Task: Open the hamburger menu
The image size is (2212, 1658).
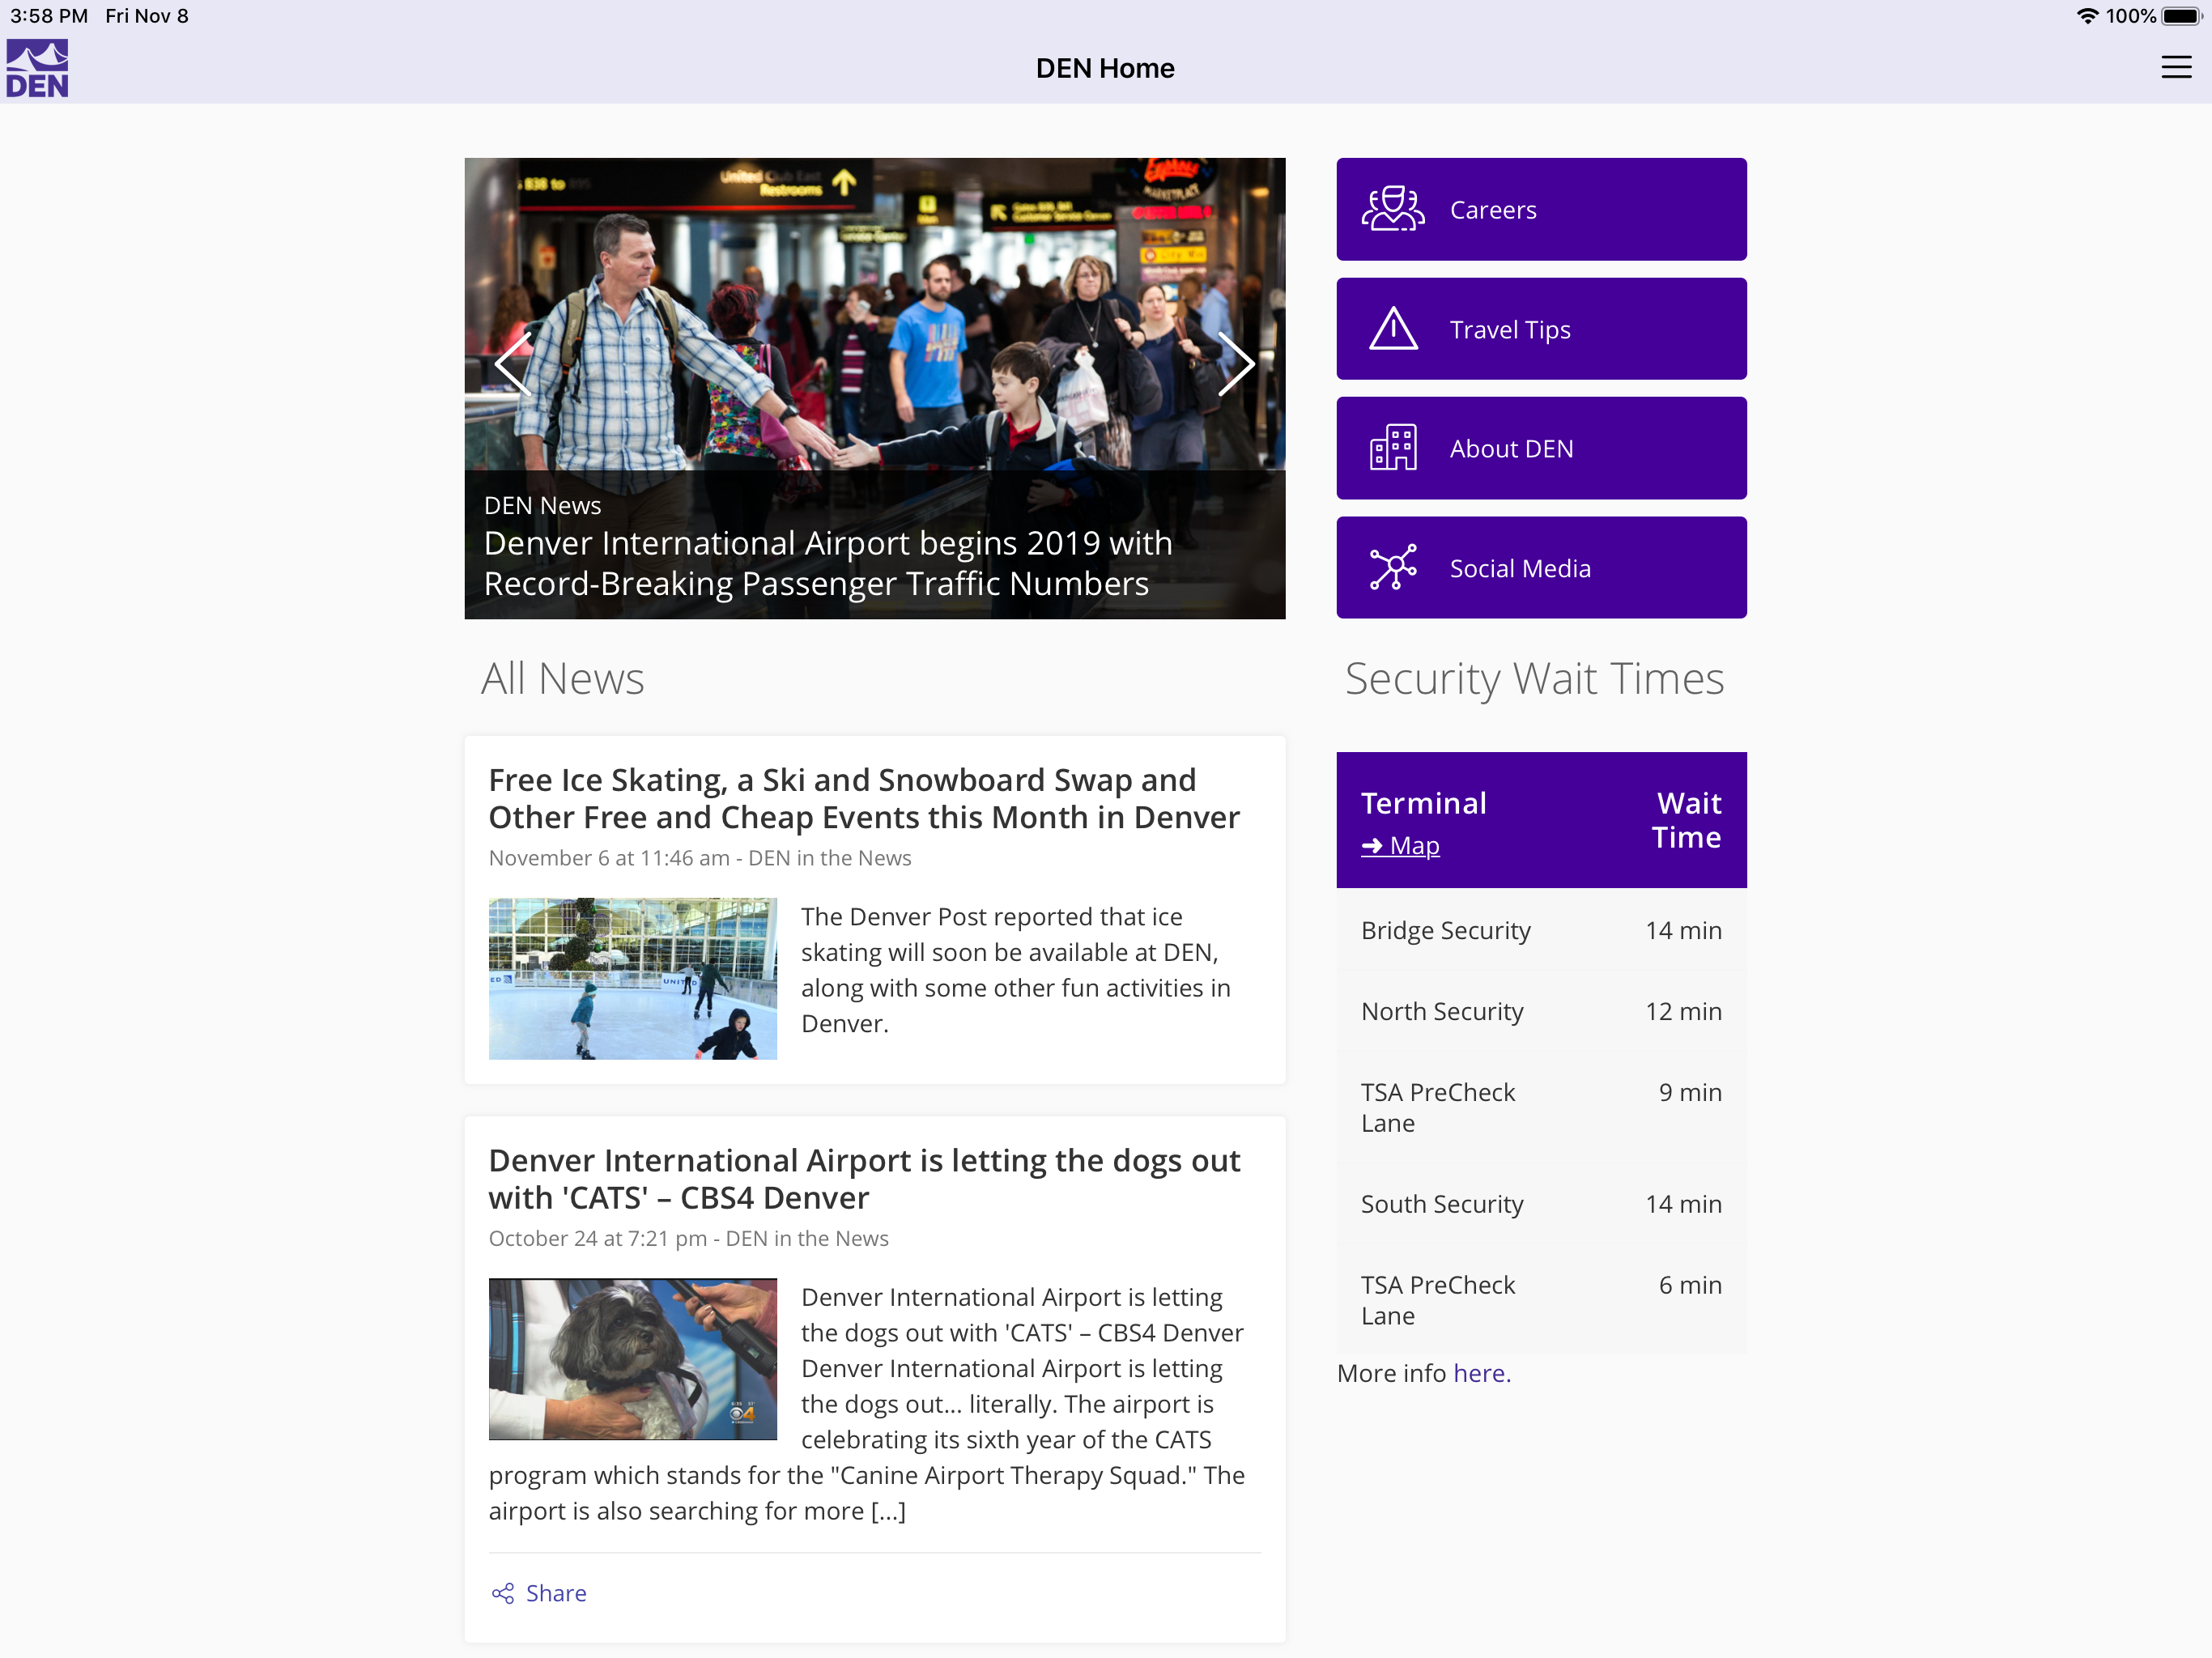Action: pyautogui.click(x=2176, y=68)
